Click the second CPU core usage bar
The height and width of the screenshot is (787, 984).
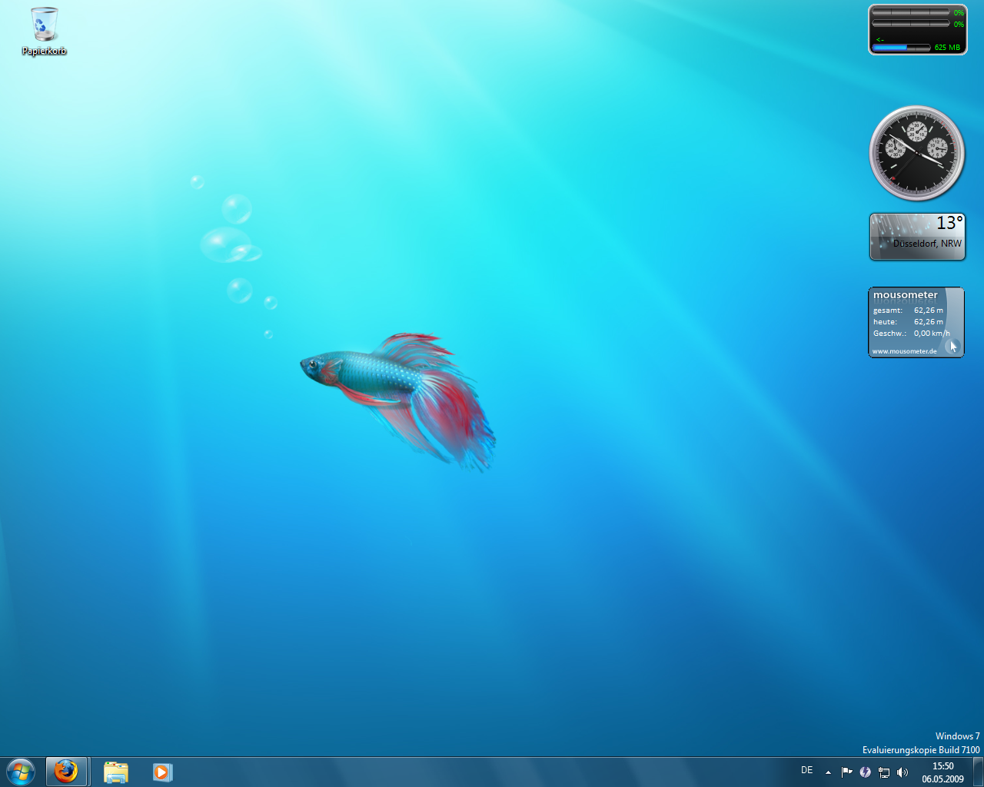click(912, 24)
